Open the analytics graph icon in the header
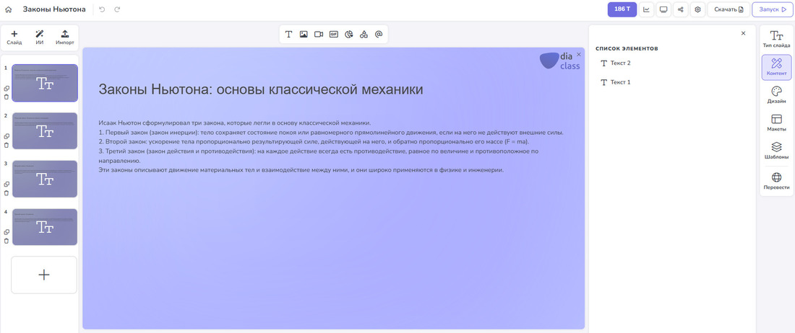This screenshot has width=795, height=333. point(646,9)
